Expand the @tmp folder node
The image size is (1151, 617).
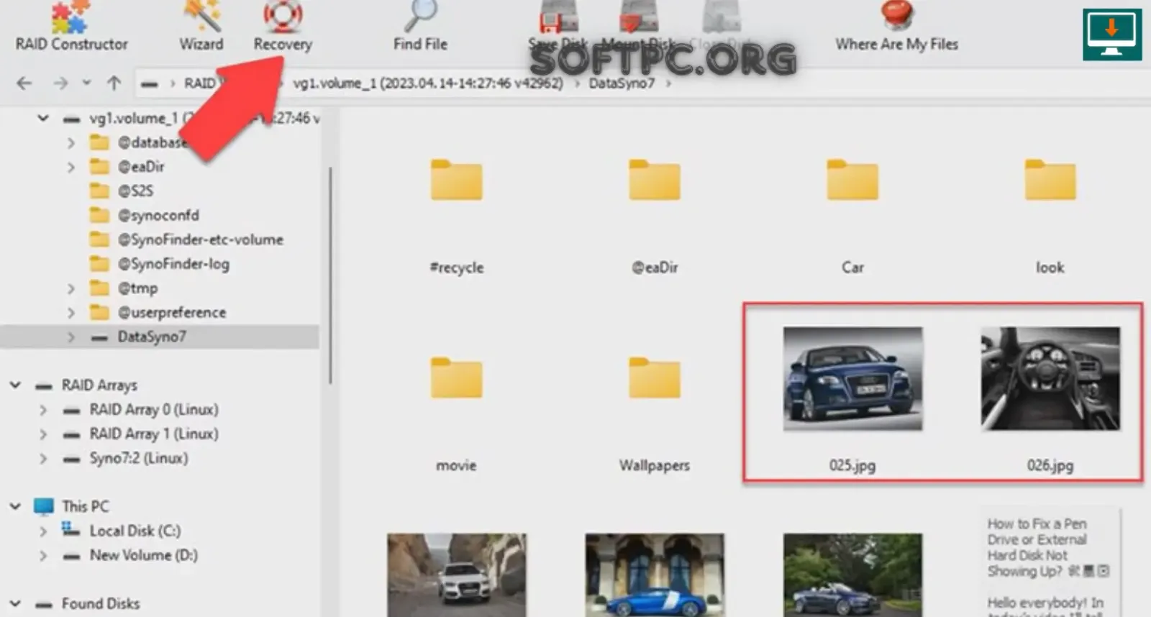point(70,289)
